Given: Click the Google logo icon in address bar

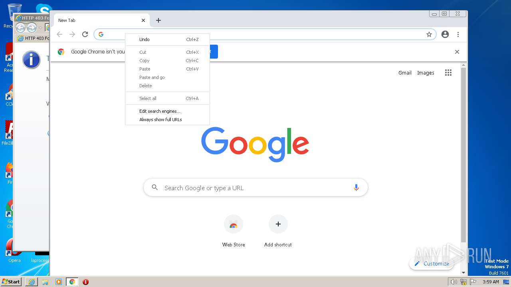Looking at the screenshot, I should pos(101,34).
